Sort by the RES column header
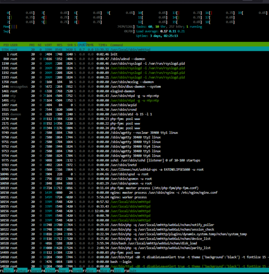The height and width of the screenshot is (274, 269). point(59,45)
